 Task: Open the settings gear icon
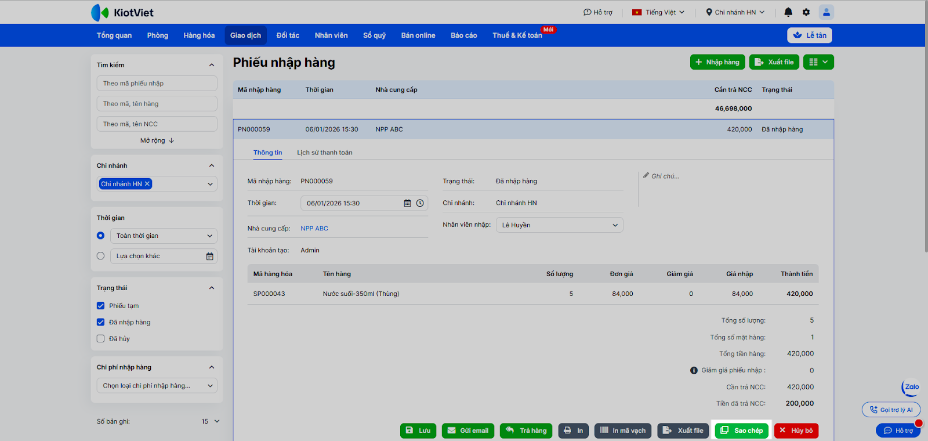point(806,12)
